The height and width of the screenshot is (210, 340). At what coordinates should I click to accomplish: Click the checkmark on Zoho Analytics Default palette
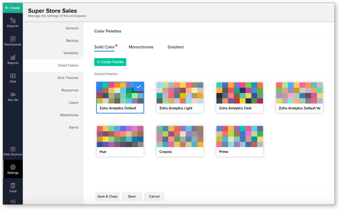point(139,86)
